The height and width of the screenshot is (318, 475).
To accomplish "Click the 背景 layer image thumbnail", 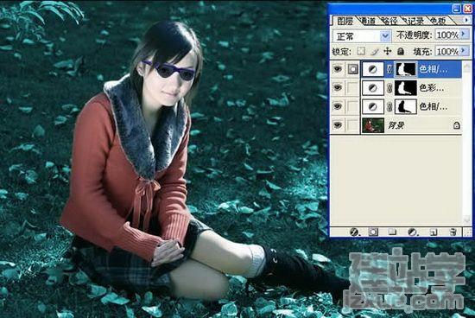I will (x=373, y=125).
